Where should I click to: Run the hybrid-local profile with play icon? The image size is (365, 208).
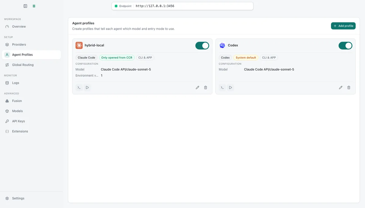click(x=87, y=87)
